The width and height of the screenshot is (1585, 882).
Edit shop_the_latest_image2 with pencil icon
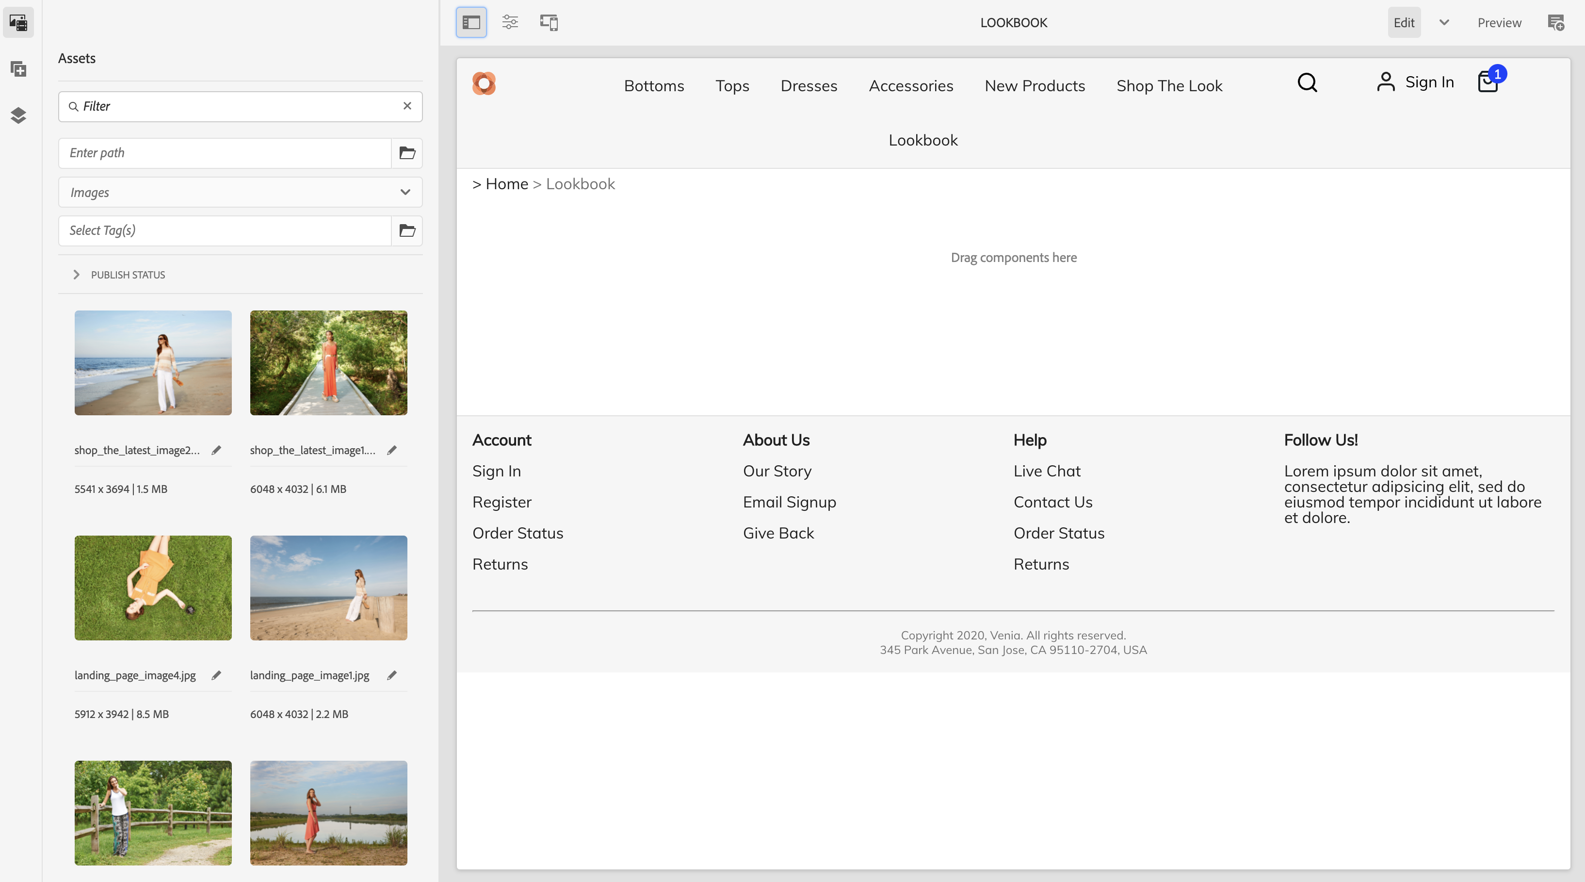(x=216, y=450)
